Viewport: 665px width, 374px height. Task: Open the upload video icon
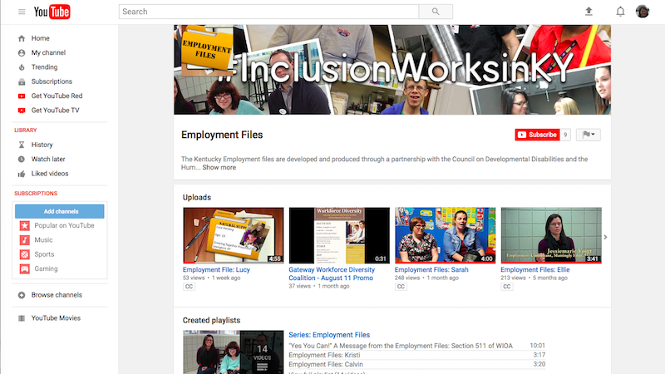coord(589,12)
